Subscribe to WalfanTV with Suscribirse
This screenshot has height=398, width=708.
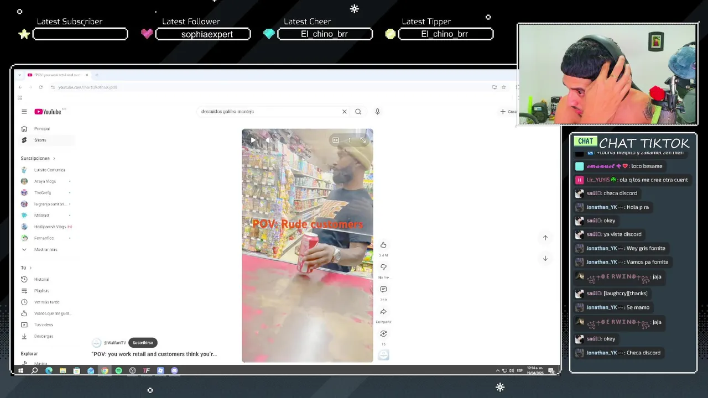pos(143,343)
